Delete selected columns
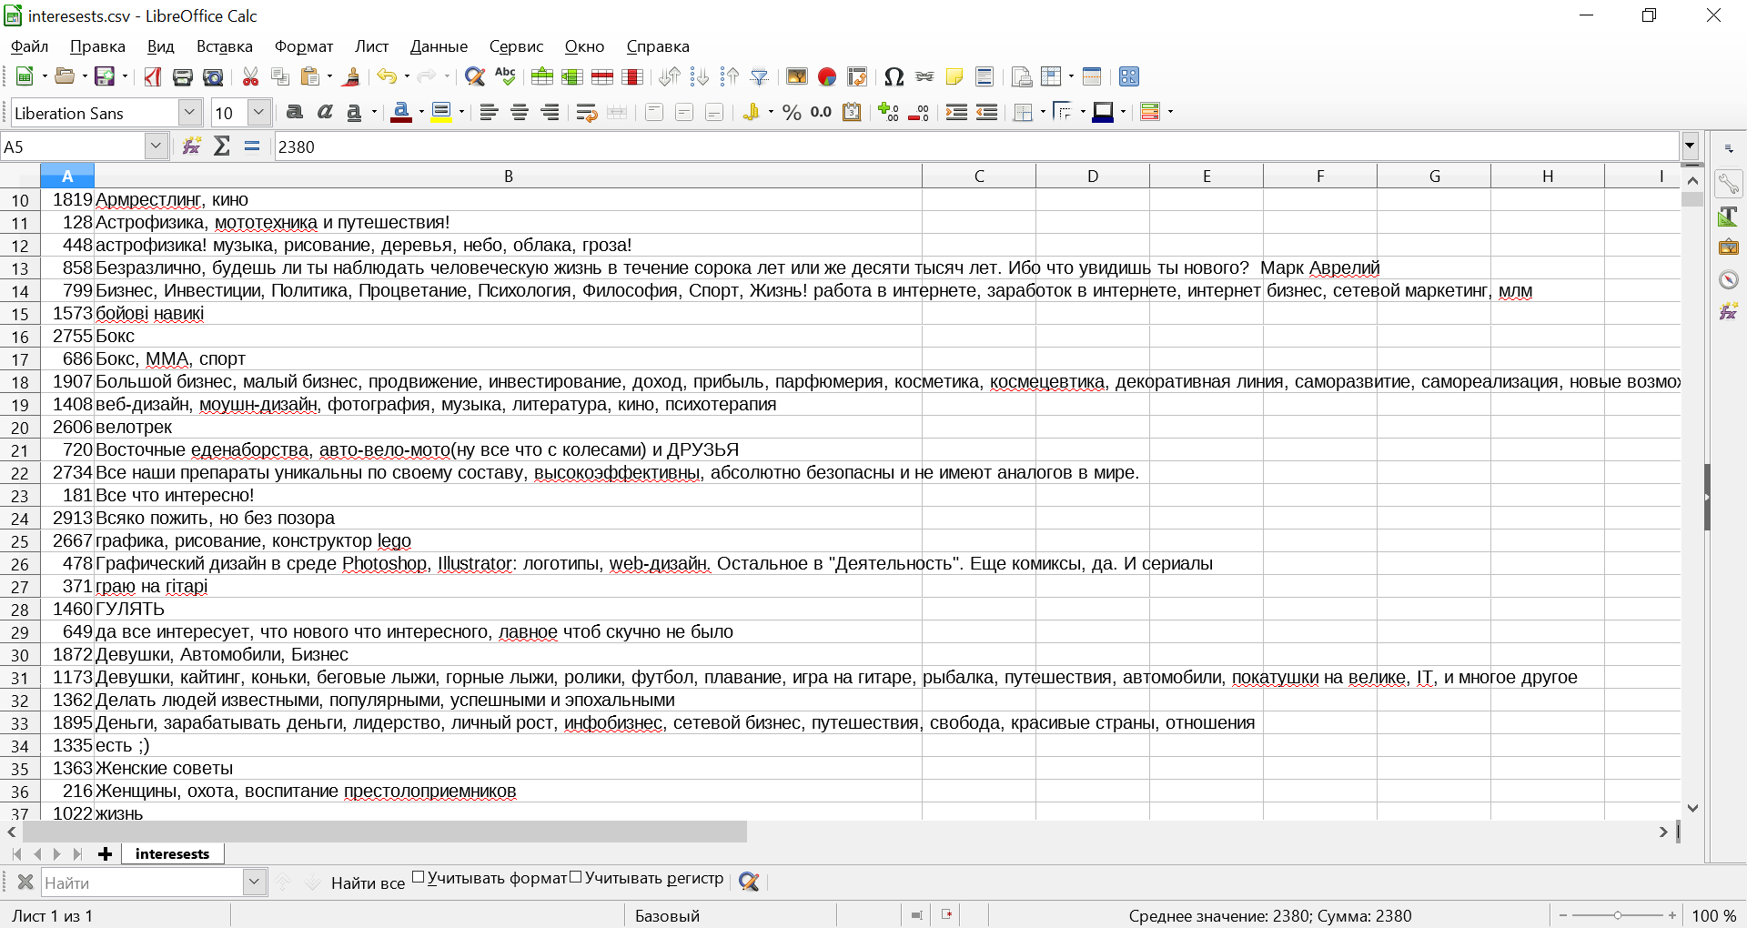 [x=632, y=76]
